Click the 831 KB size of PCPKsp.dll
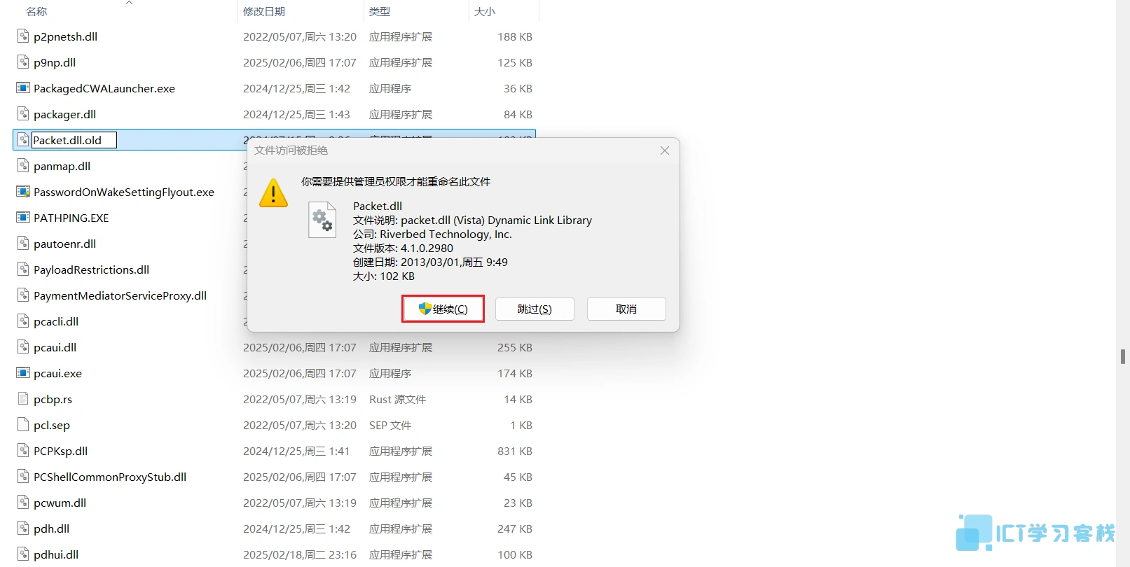This screenshot has height=567, width=1130. [x=515, y=451]
